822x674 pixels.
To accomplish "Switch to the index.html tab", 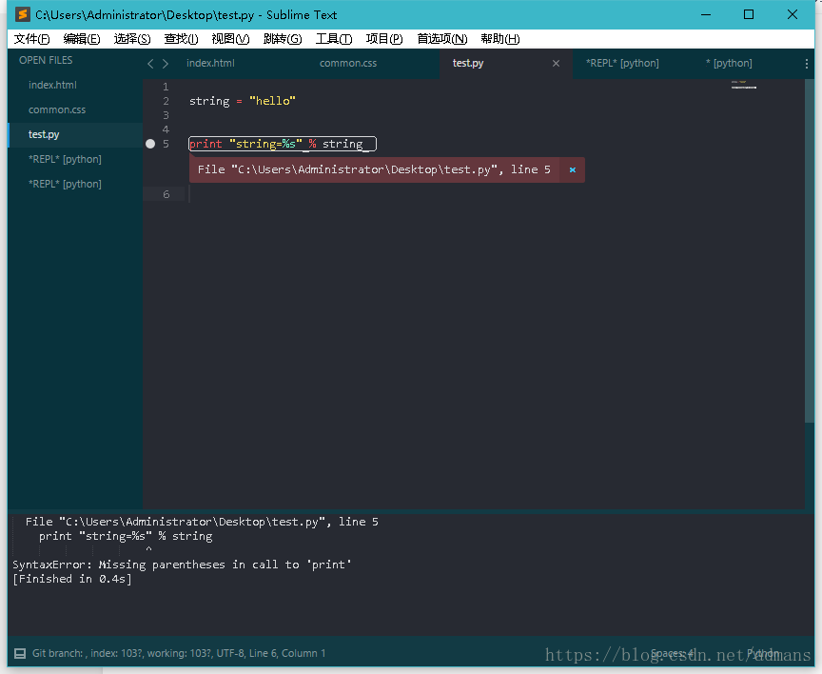I will (x=211, y=63).
